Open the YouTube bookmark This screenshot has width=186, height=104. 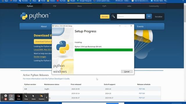[61, 1]
